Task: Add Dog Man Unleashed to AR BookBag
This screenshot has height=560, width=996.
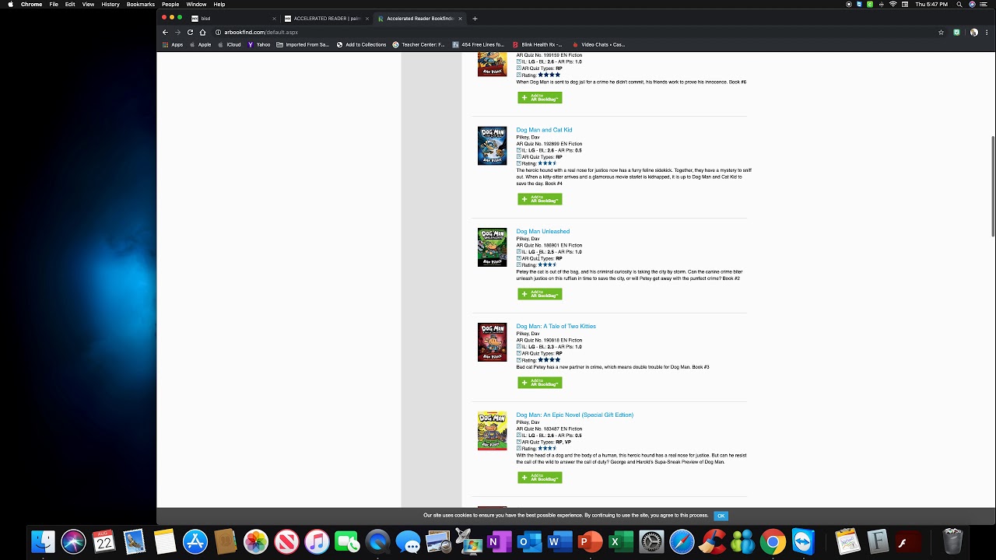Action: coord(539,294)
